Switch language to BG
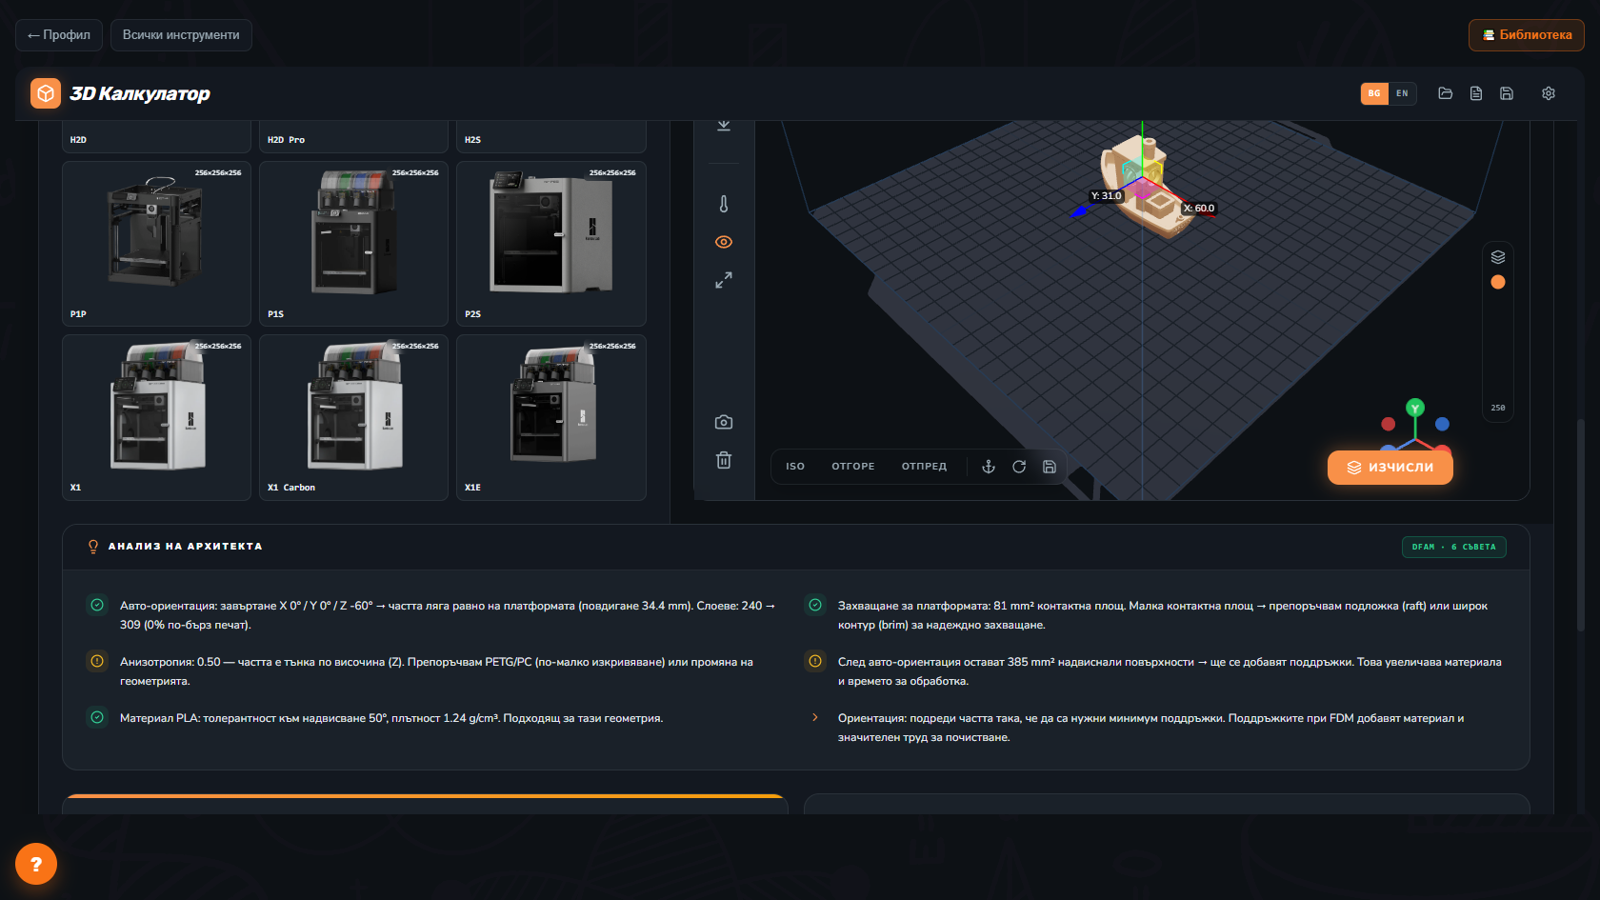This screenshot has height=900, width=1600. 1374,93
